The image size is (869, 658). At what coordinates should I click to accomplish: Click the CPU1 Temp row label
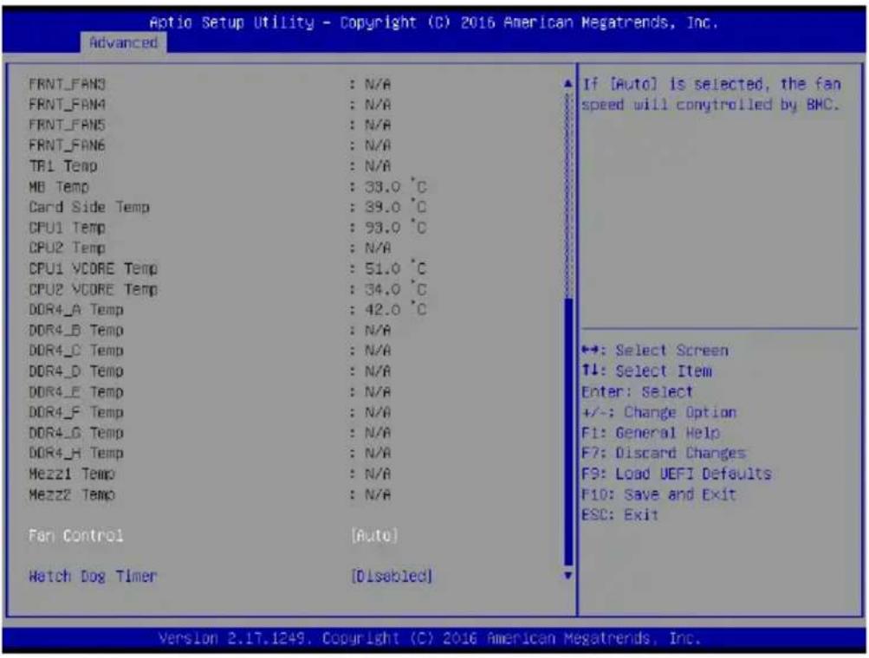click(x=67, y=228)
